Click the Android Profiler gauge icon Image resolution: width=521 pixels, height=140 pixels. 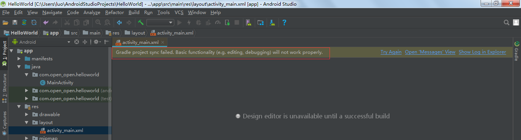218,23
